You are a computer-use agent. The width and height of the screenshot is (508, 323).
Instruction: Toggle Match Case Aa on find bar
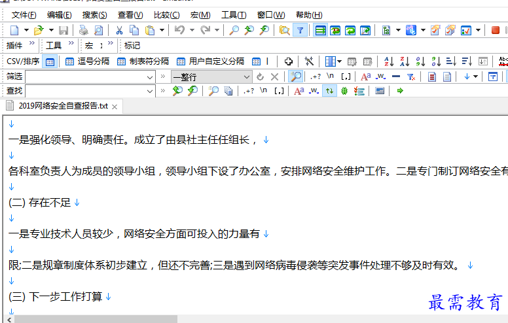(x=299, y=91)
